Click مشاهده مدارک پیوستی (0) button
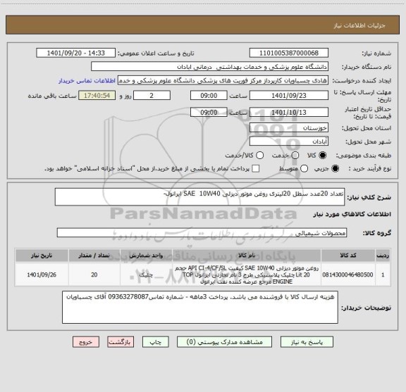Image resolution: width=406 pixels, height=392 pixels. 224,342
